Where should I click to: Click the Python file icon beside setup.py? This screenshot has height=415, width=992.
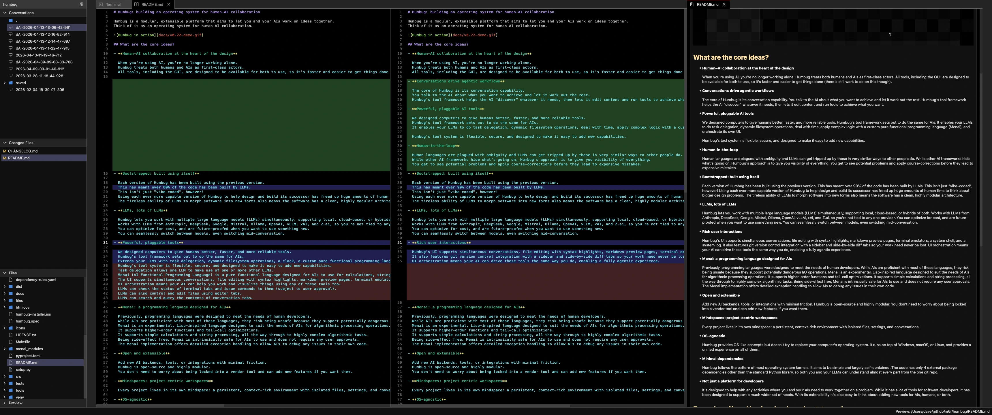click(x=10, y=369)
